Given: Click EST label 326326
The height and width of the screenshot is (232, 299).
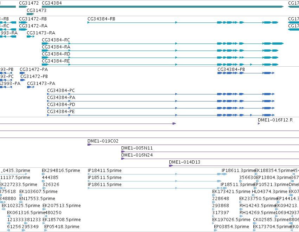Looking at the screenshot, I should click(51, 185).
